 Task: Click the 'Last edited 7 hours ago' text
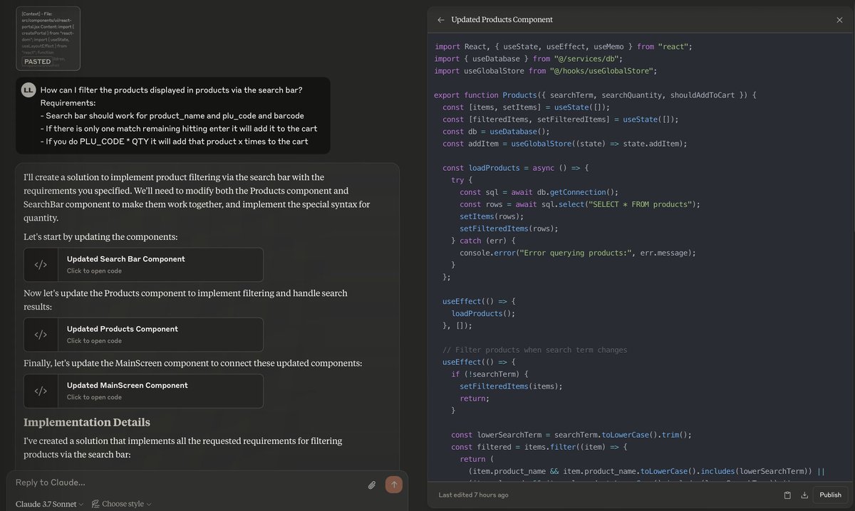(x=473, y=495)
